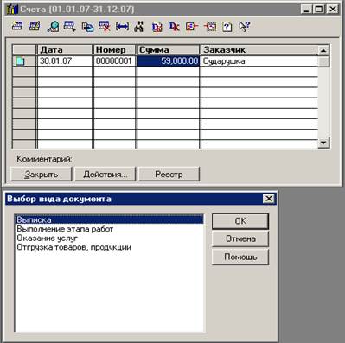Click the OK button

click(x=240, y=221)
